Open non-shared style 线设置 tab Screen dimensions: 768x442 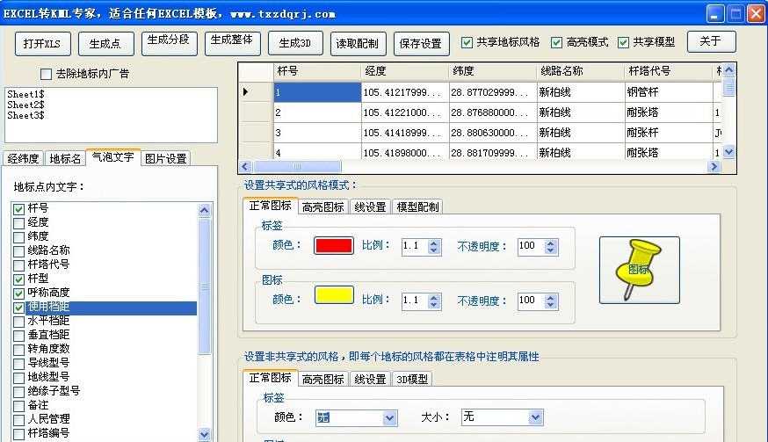coord(370,380)
